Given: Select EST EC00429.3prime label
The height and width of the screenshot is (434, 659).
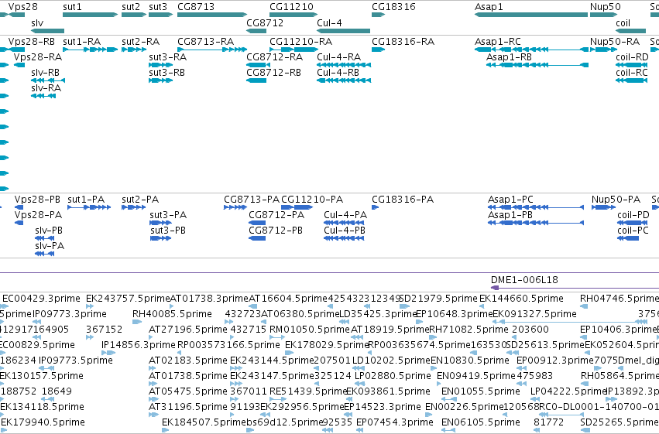Looking at the screenshot, I should pyautogui.click(x=41, y=299).
